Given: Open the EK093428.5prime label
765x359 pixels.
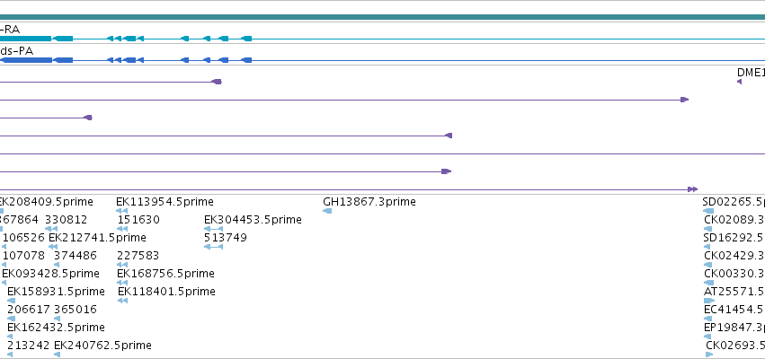Looking at the screenshot, I should click(x=50, y=274).
